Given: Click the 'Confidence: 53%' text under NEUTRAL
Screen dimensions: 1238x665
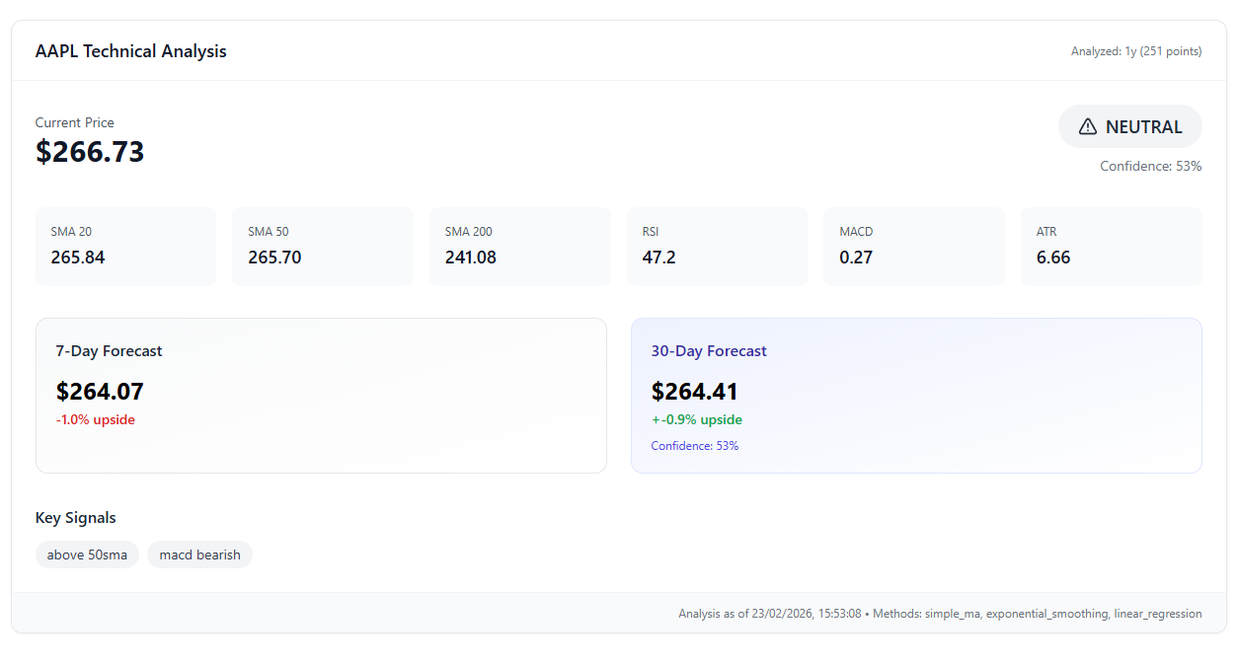Looking at the screenshot, I should point(1151,166).
